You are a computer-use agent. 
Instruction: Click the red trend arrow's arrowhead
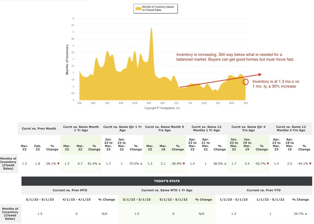pos(260,74)
